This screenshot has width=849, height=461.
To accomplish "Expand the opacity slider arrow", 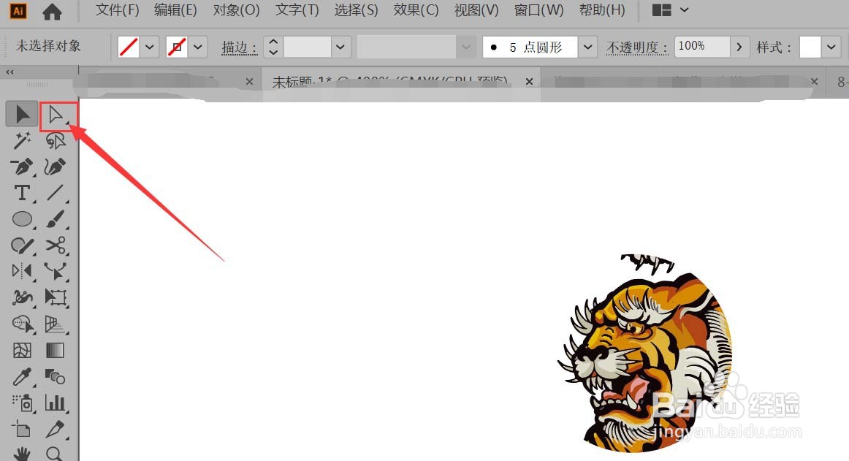I will (x=739, y=47).
